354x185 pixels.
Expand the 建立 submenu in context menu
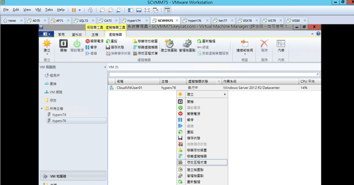coord(202,94)
